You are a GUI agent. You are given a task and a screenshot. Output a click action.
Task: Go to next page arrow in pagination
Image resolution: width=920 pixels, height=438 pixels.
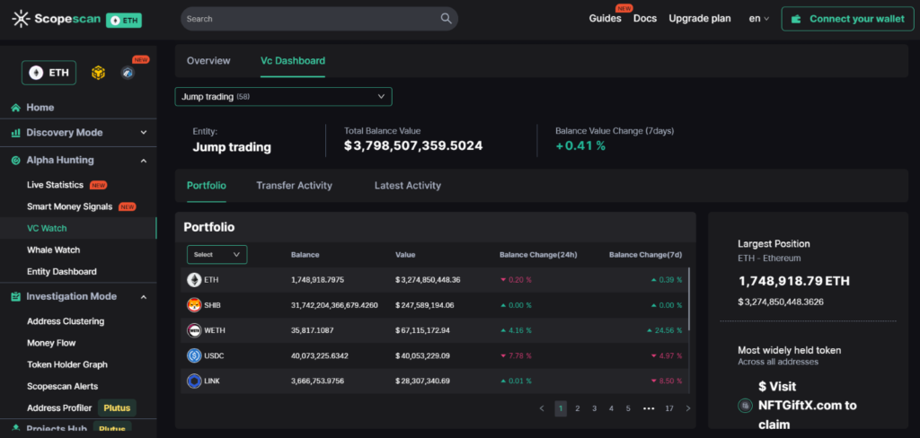pyautogui.click(x=688, y=408)
